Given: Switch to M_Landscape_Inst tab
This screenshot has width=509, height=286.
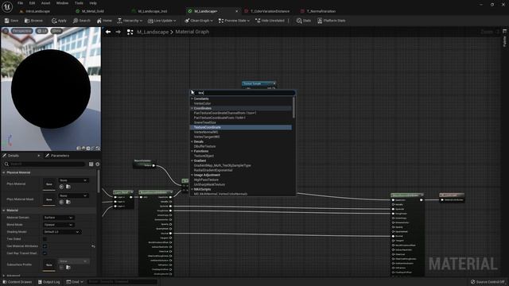Looking at the screenshot, I should (x=152, y=11).
